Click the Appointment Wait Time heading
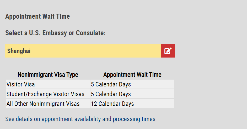This screenshot has width=247, height=129. (x=37, y=16)
